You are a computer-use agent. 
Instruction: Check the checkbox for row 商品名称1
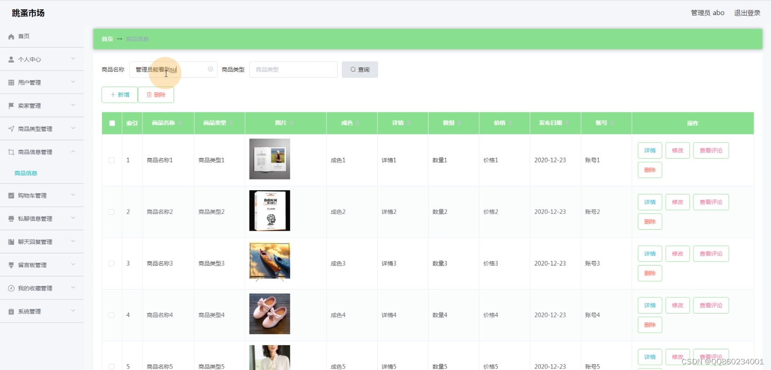111,160
